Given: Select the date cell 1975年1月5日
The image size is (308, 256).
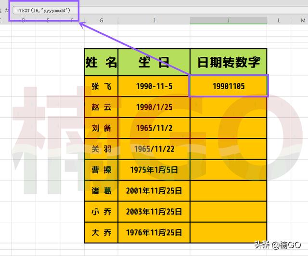Looking at the screenshot, I should pyautogui.click(x=154, y=170).
